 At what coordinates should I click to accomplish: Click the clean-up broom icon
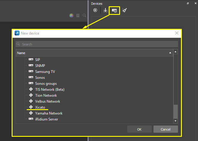pyautogui.click(x=124, y=10)
